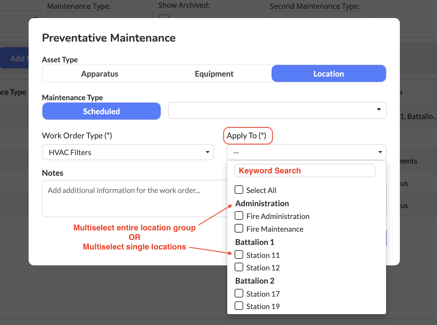Select the Battalion 1 location group header
The height and width of the screenshot is (325, 437).
[x=255, y=242]
